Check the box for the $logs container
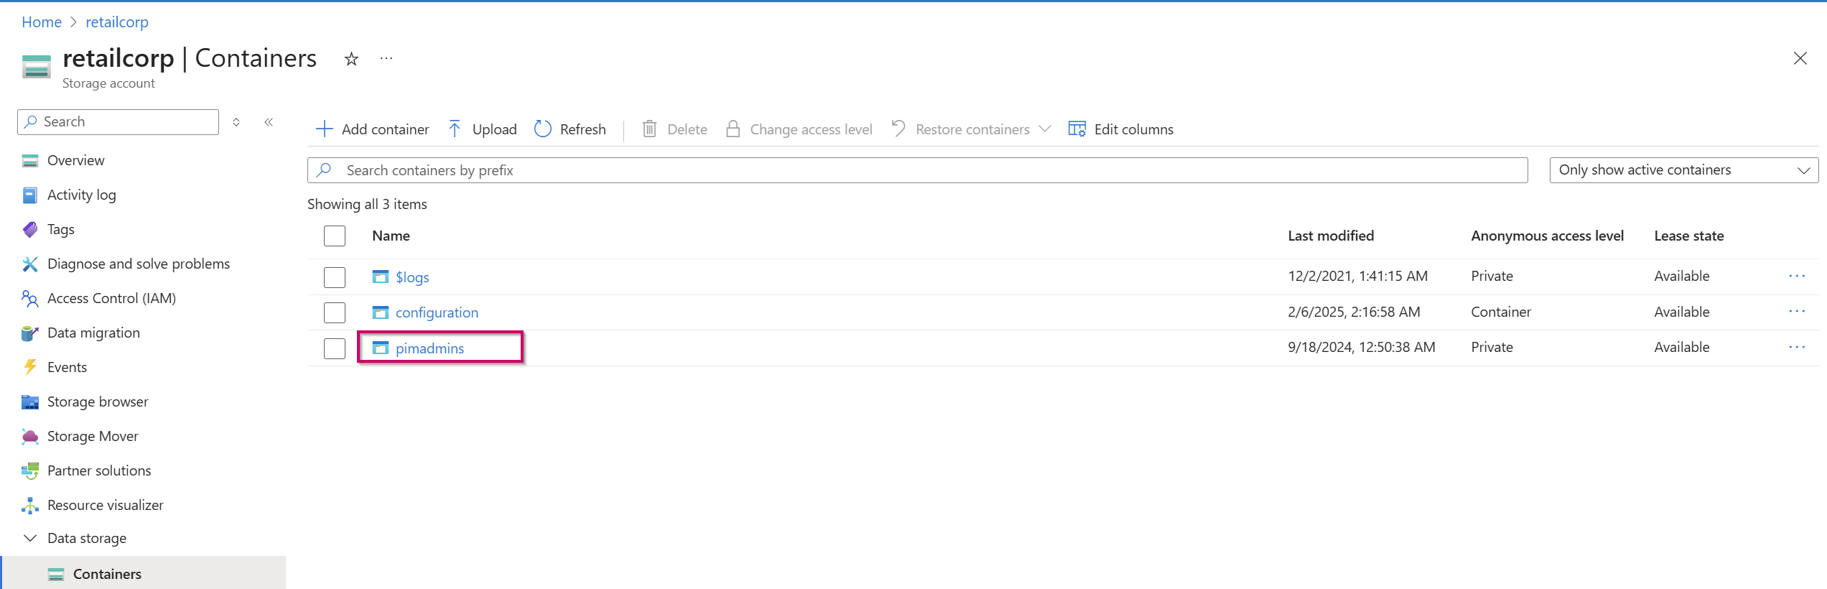The image size is (1827, 589). (335, 277)
